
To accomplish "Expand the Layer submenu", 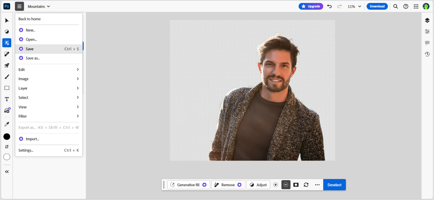I will click(x=49, y=88).
